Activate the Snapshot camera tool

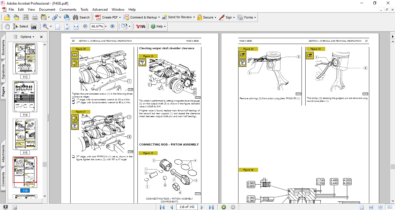coord(34,26)
